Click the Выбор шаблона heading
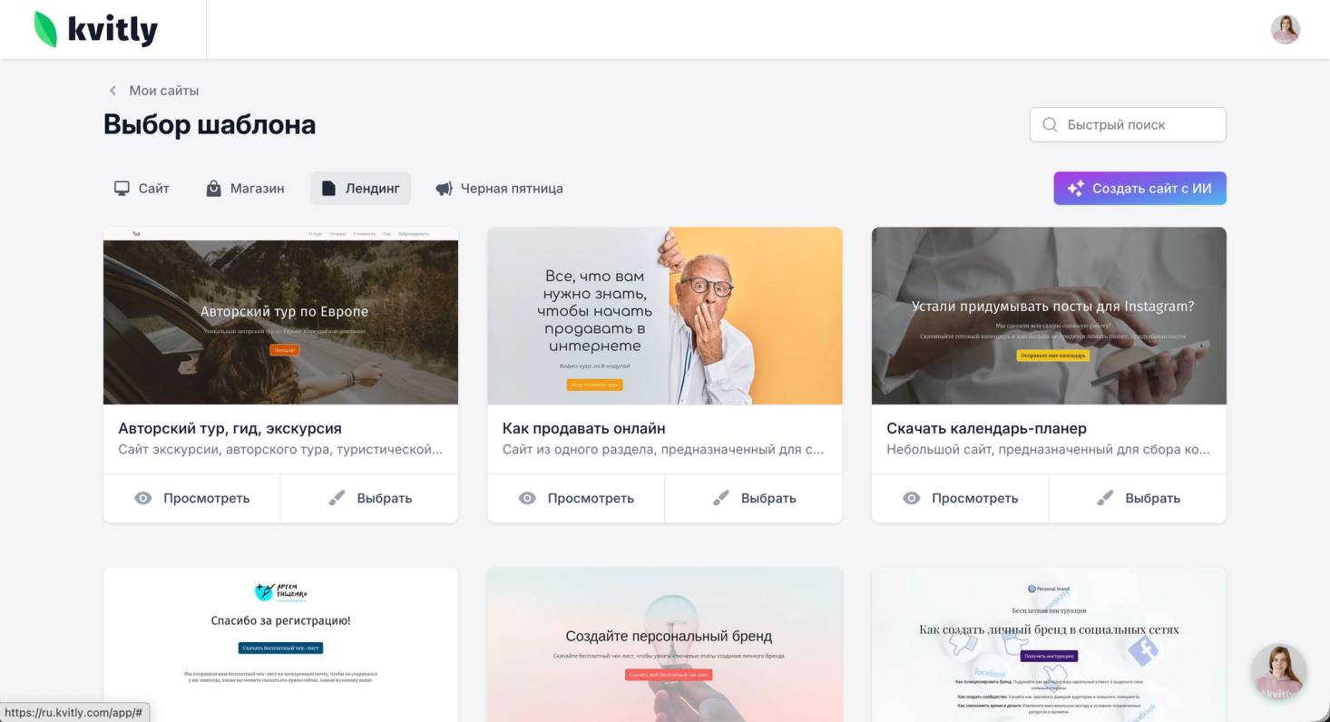 click(210, 125)
